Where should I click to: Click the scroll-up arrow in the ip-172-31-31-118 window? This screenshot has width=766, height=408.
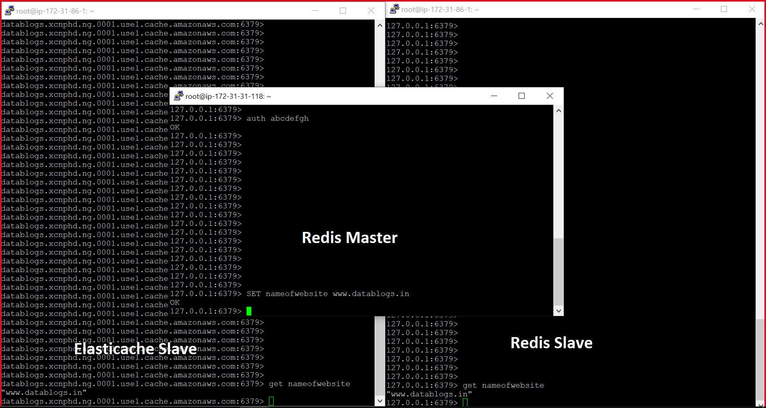point(559,110)
